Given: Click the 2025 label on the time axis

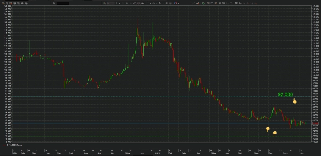Looking at the screenshot, I should (157, 153).
